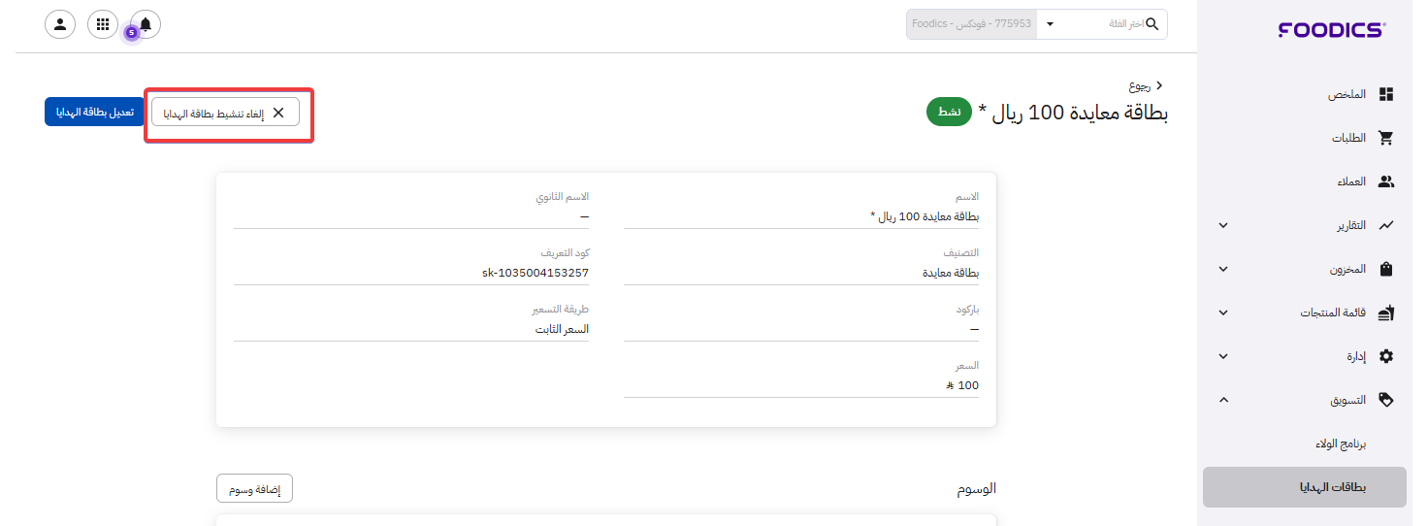Open the notifications bell
Image resolution: width=1428 pixels, height=526 pixels.
[x=146, y=24]
